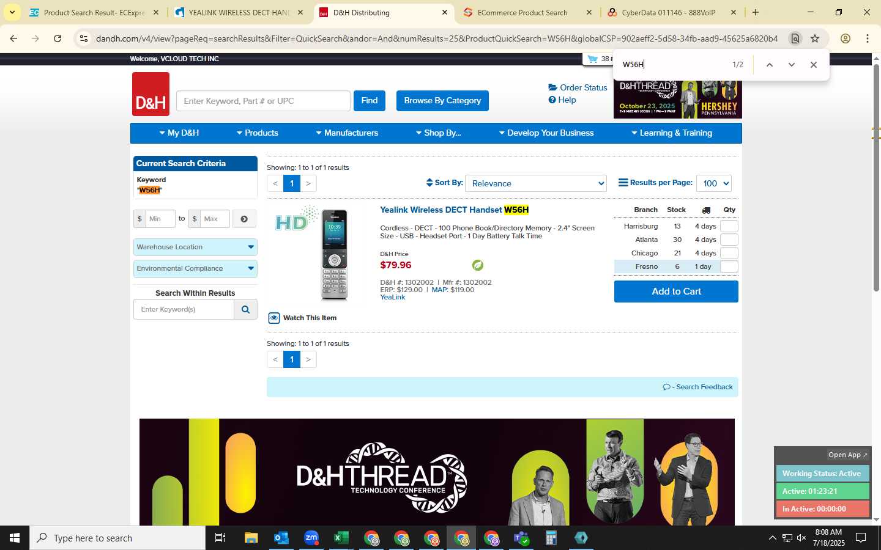Screen dimensions: 881x550
Task: Open Chrome three-dot menu
Action: click(868, 38)
